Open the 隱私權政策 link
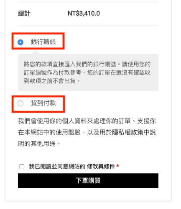This screenshot has height=209, width=181. click(x=127, y=132)
